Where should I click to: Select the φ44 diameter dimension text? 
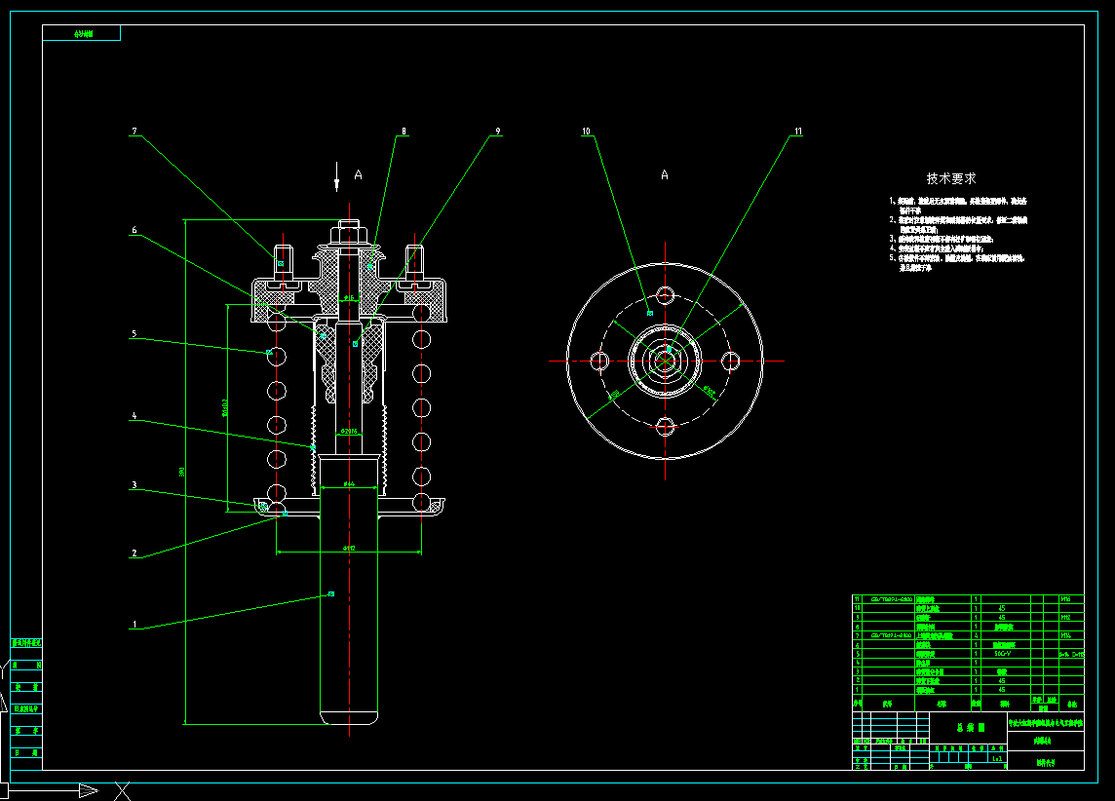point(349,484)
